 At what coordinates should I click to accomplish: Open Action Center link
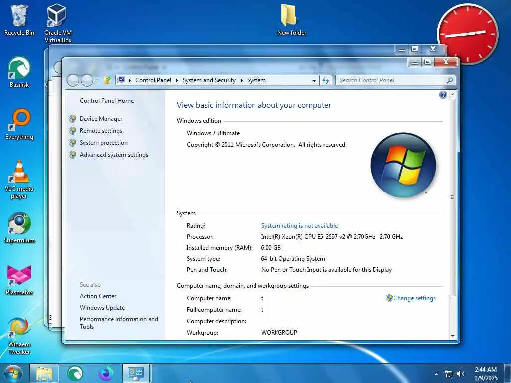98,296
